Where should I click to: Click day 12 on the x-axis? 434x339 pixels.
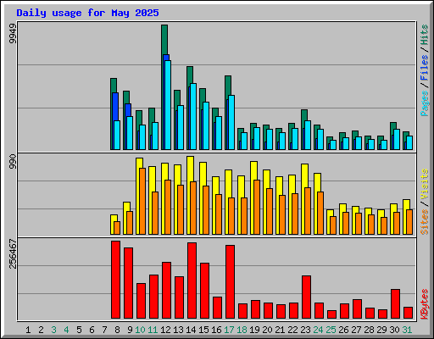coord(165,330)
